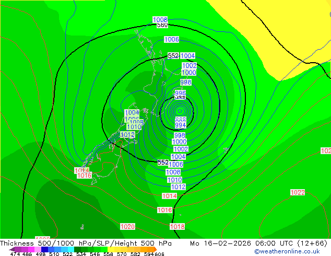Click the yellow legend swatch right of 558
The image size is (331, 256).
(x=111, y=249)
